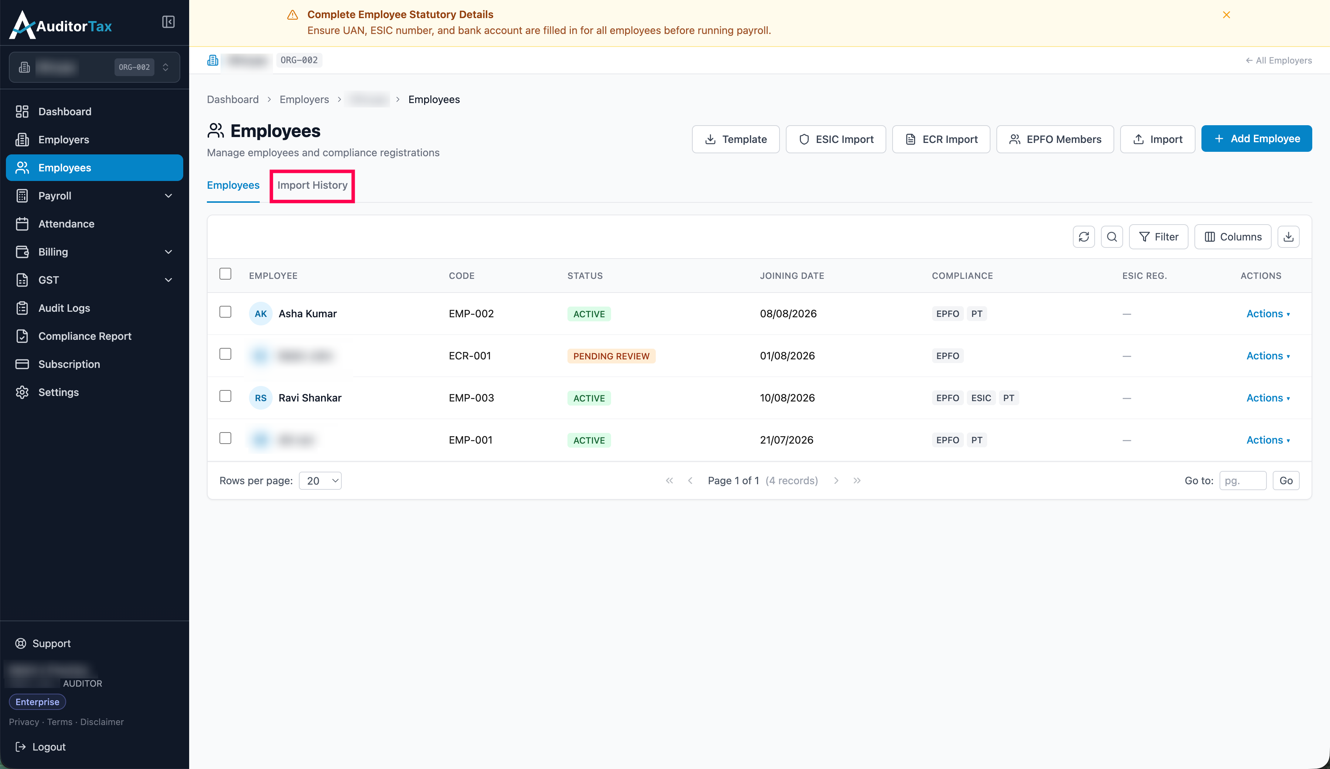Viewport: 1330px width, 769px height.
Task: Go to last page arrow
Action: (857, 480)
